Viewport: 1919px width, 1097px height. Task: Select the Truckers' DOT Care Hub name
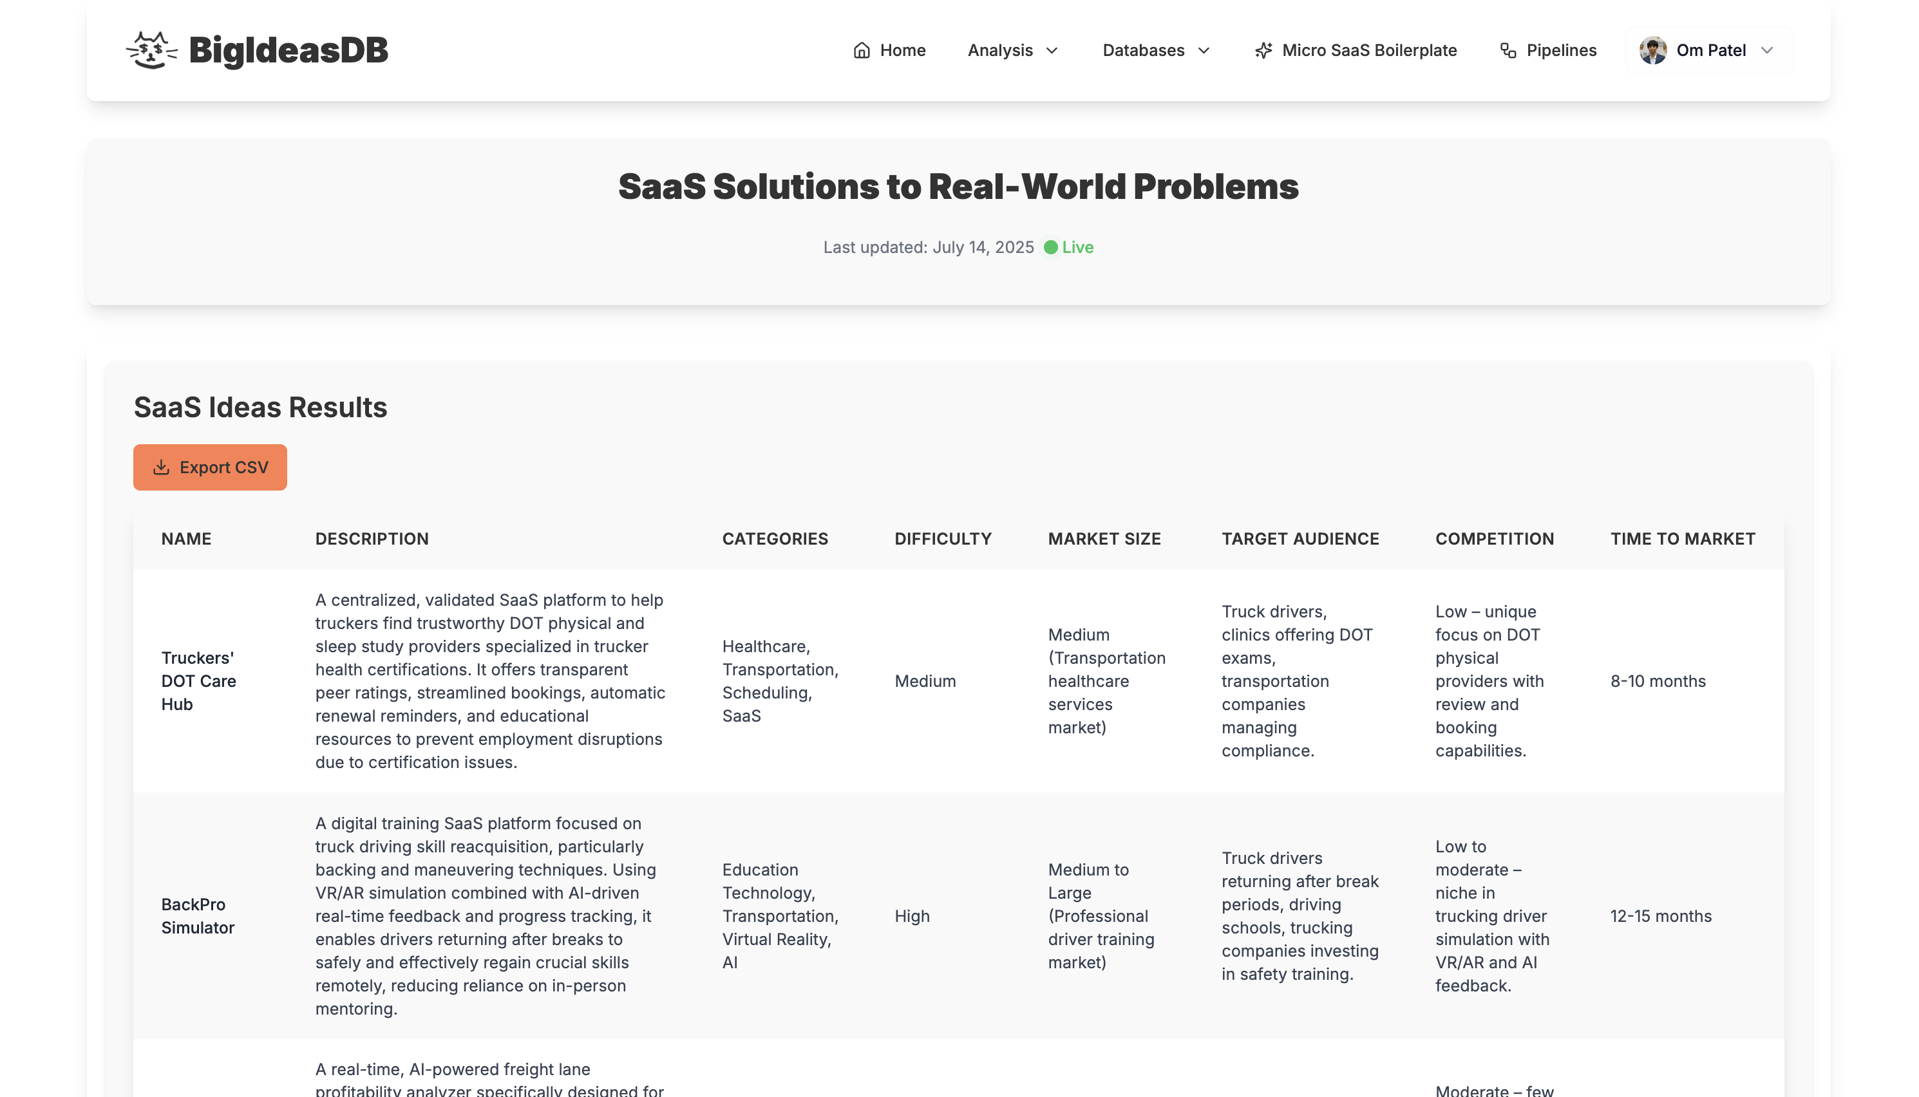tap(199, 681)
